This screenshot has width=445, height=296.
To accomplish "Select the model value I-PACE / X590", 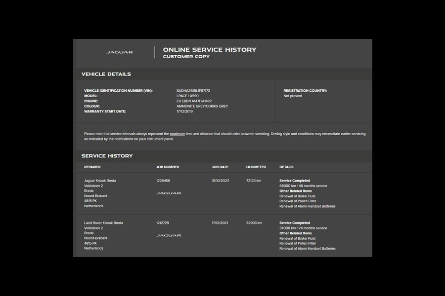I will [187, 96].
